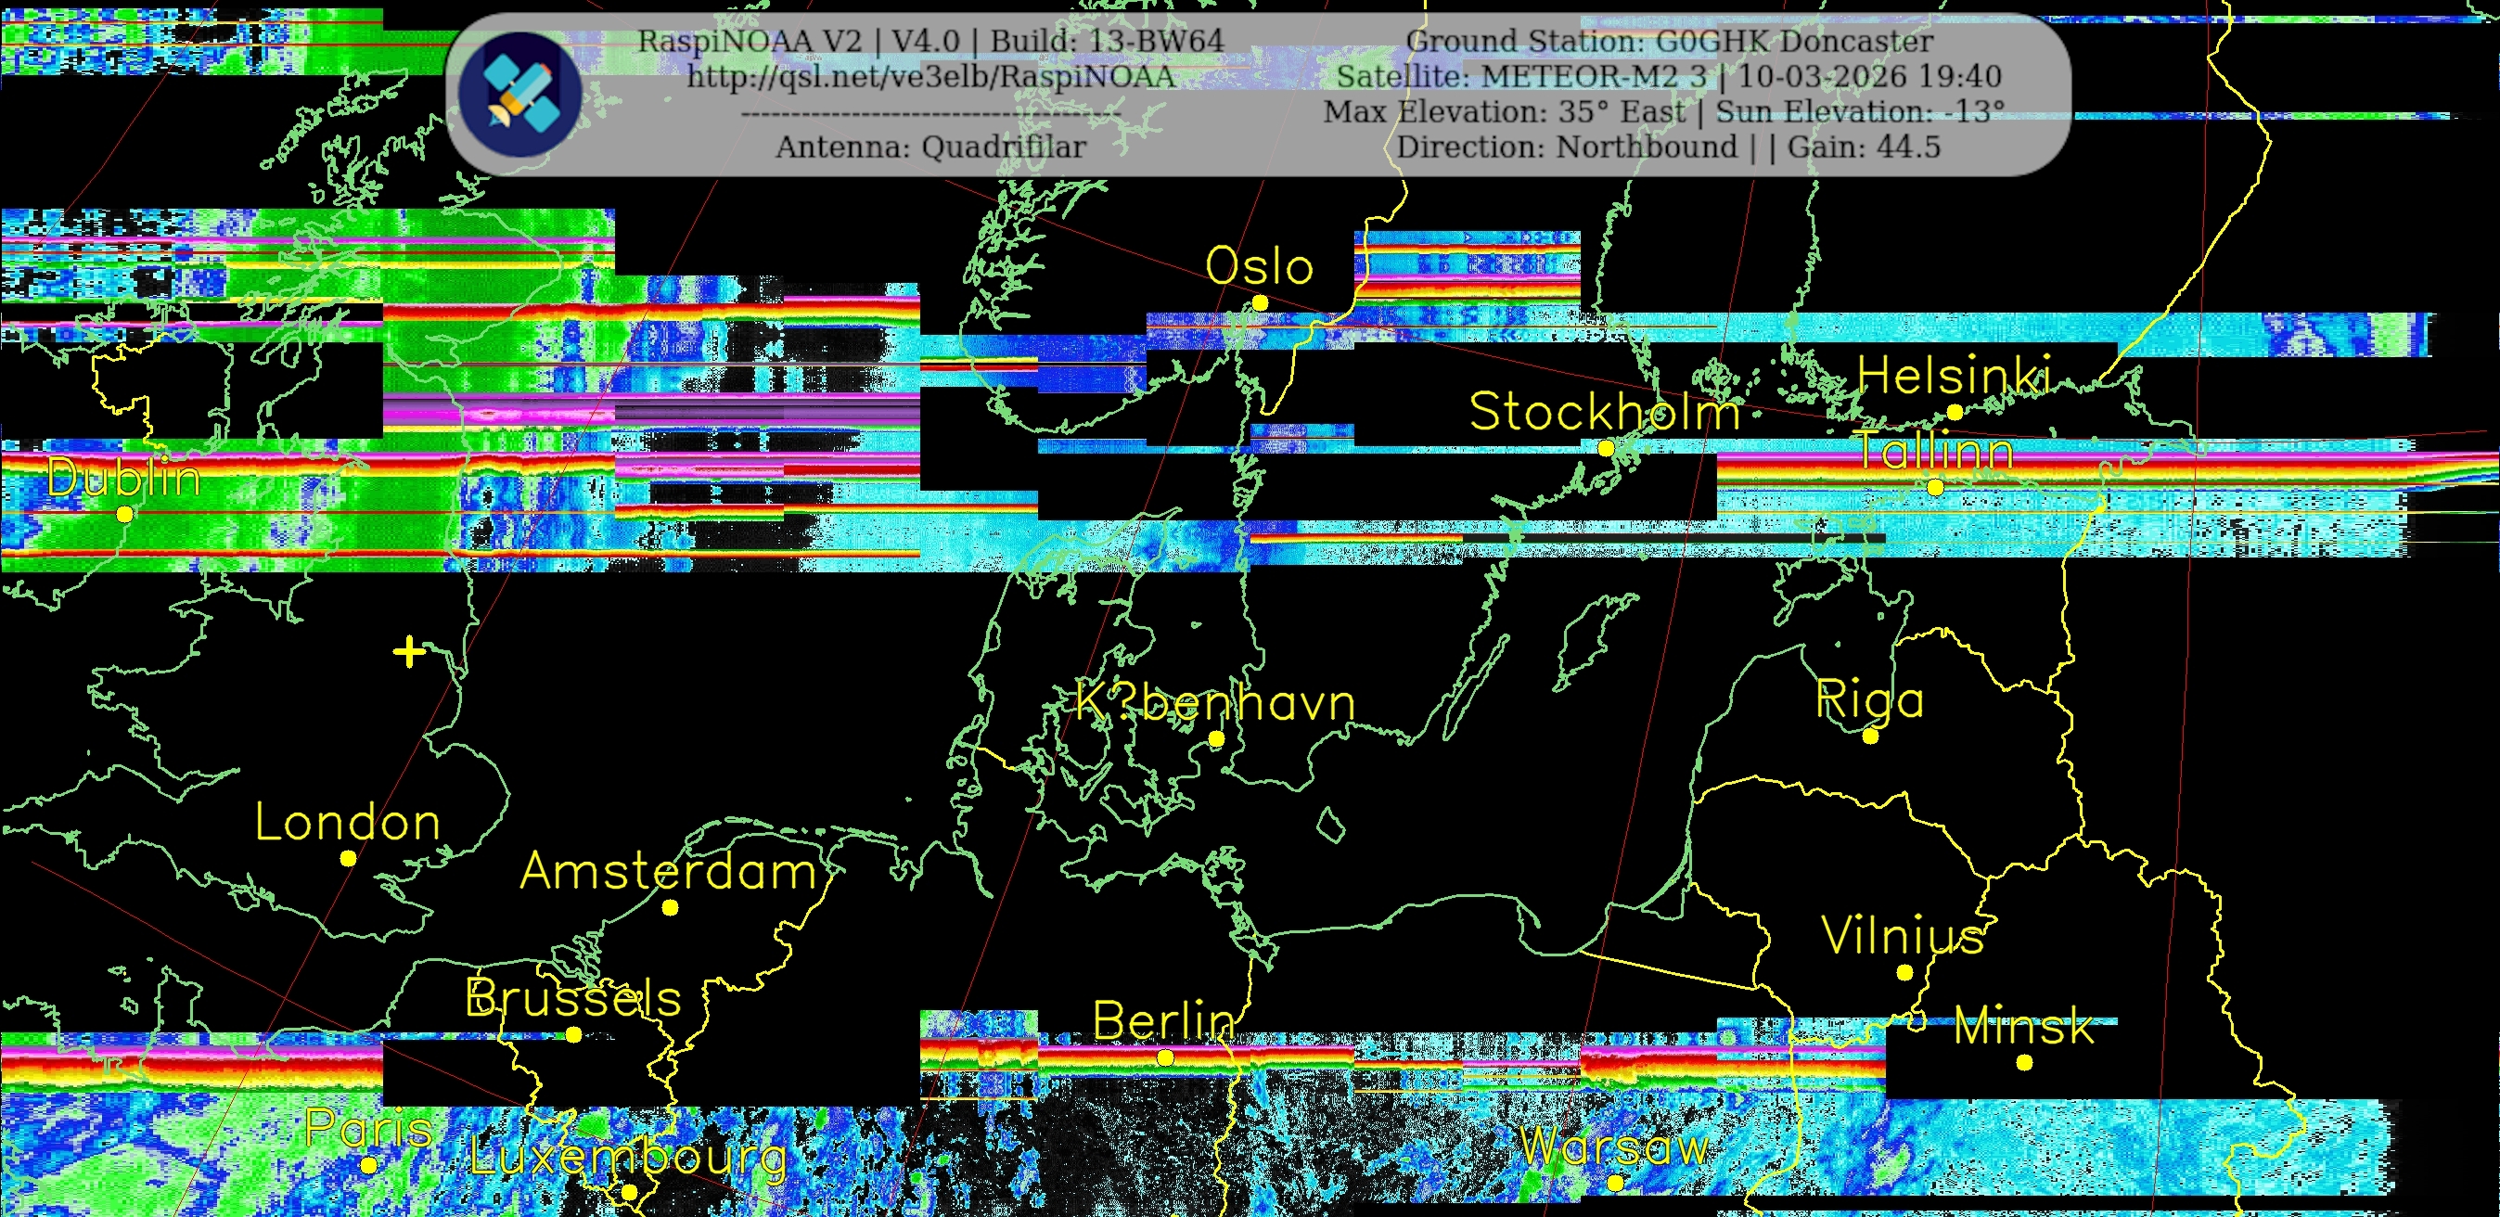Click the Vilnius city label
This screenshot has height=1217, width=2500.
[1903, 937]
